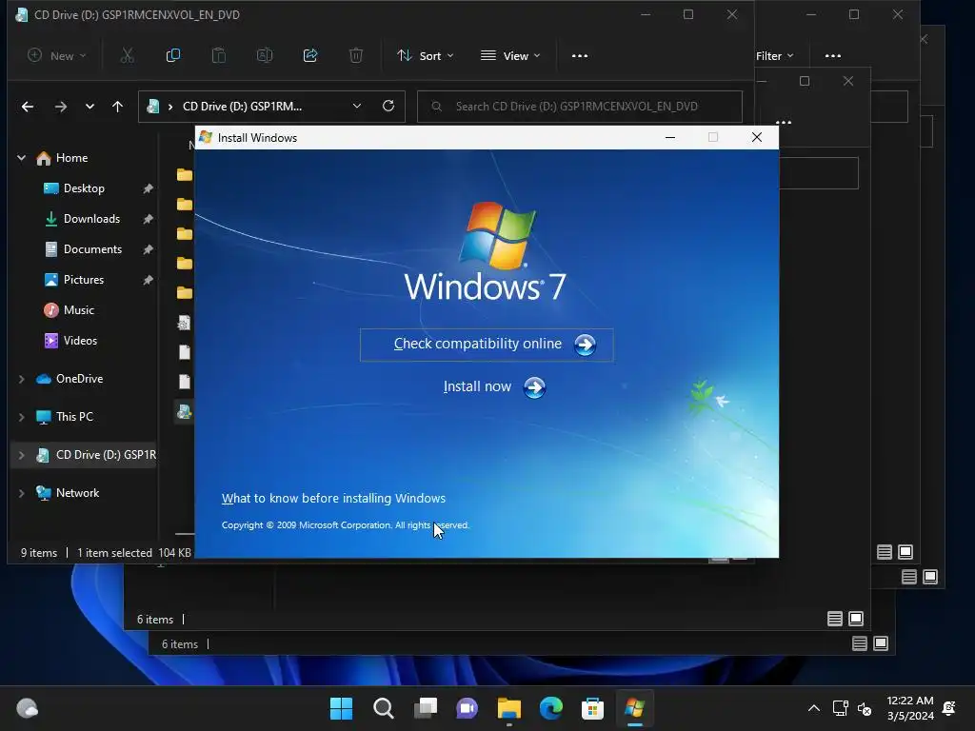Expand address bar history dropdown
The width and height of the screenshot is (975, 731).
[357, 106]
